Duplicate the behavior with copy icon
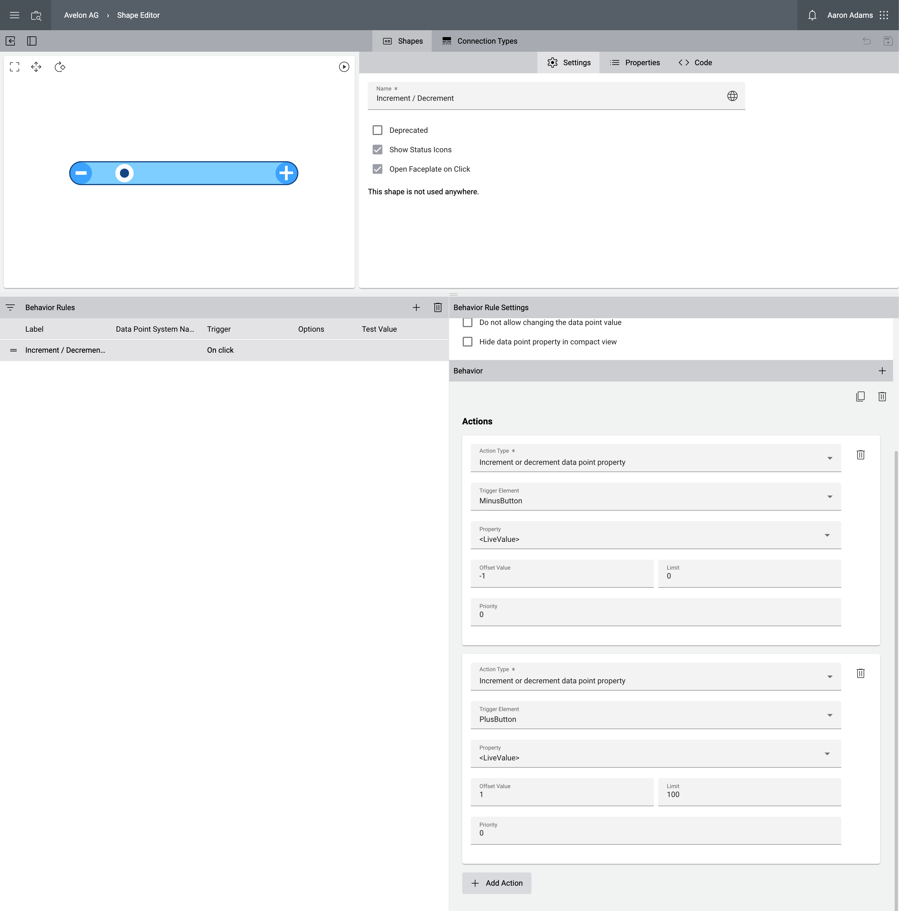Screen dimensions: 899x911 pos(860,397)
